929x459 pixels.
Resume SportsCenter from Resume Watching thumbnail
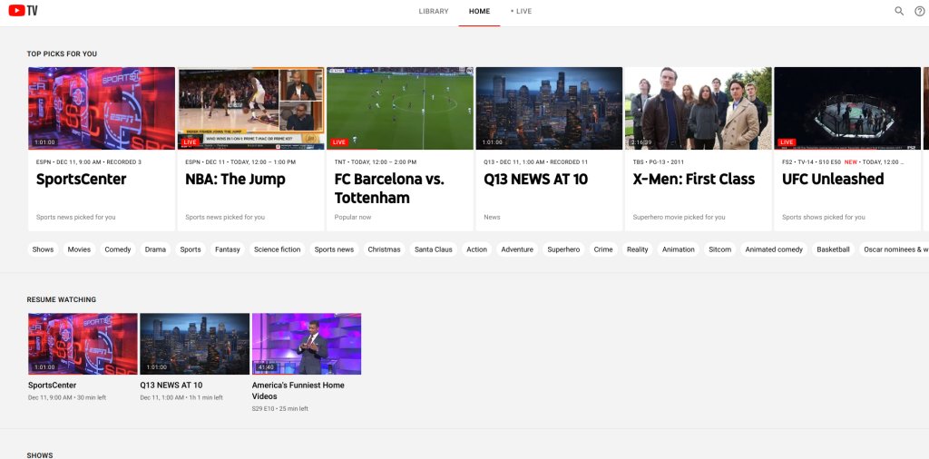coord(83,344)
